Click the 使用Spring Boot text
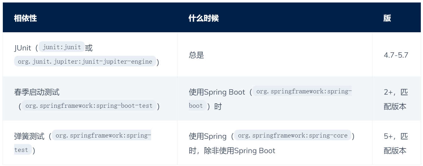This screenshot has width=423, height=166. 217,92
